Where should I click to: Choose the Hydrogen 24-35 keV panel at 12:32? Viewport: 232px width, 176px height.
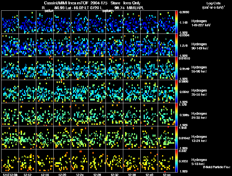(x=115, y=114)
